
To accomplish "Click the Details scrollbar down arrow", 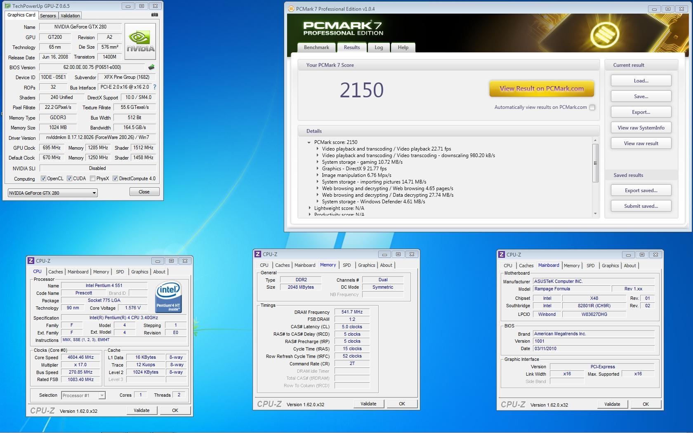I will 595,214.
